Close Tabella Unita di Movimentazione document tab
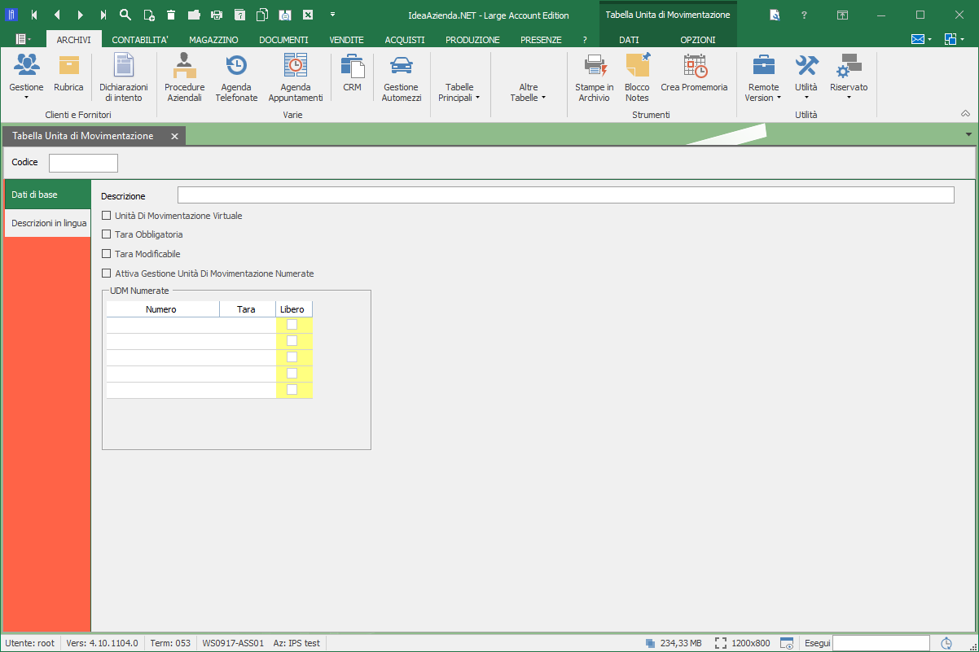The height and width of the screenshot is (652, 979). click(174, 136)
